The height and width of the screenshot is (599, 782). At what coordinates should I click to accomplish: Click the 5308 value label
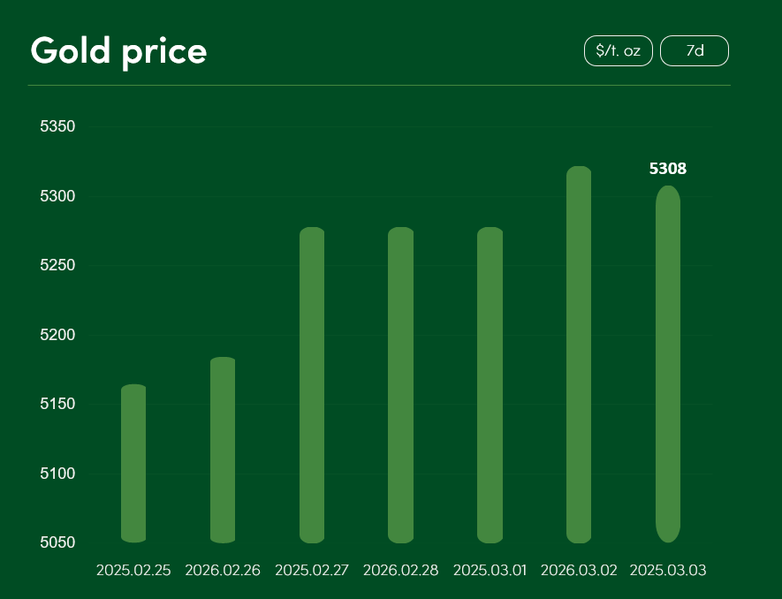point(668,169)
